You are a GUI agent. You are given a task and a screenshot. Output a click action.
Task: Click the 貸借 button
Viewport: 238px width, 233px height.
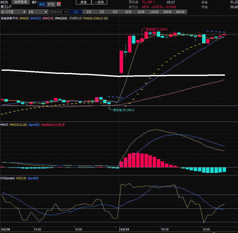pyautogui.click(x=84, y=2)
